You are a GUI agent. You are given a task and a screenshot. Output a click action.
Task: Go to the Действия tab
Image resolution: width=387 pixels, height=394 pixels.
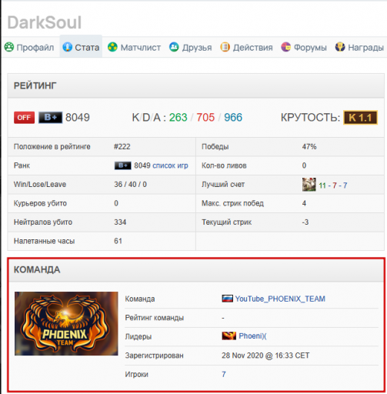click(x=246, y=47)
